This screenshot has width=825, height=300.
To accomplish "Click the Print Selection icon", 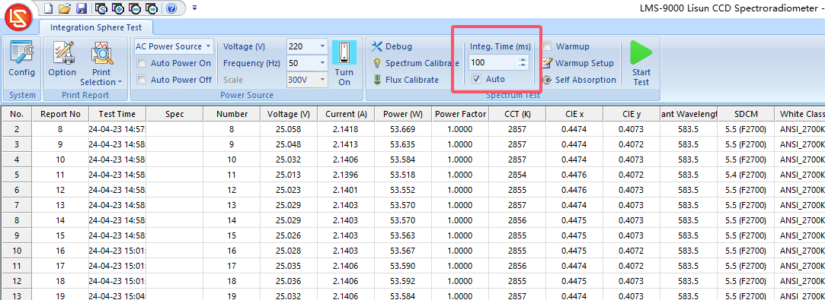I will [101, 53].
